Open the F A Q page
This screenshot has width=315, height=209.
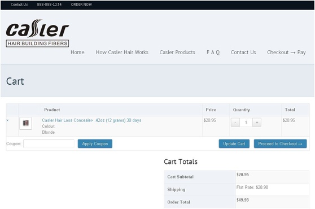[x=213, y=53]
